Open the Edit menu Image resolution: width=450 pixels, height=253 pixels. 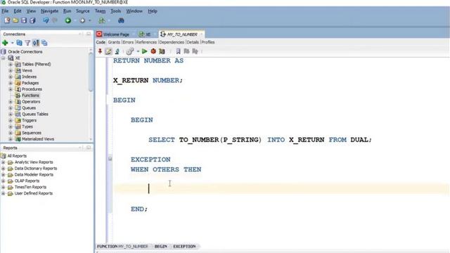point(18,11)
